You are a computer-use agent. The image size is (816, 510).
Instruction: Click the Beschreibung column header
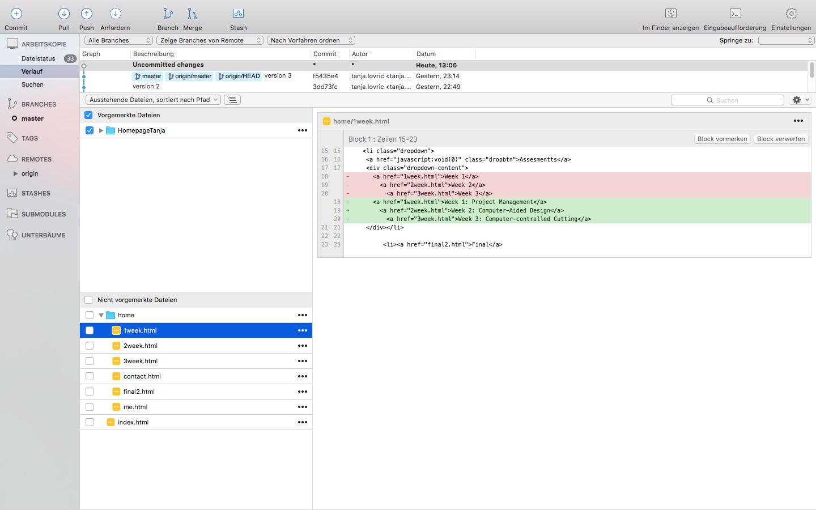[220, 54]
